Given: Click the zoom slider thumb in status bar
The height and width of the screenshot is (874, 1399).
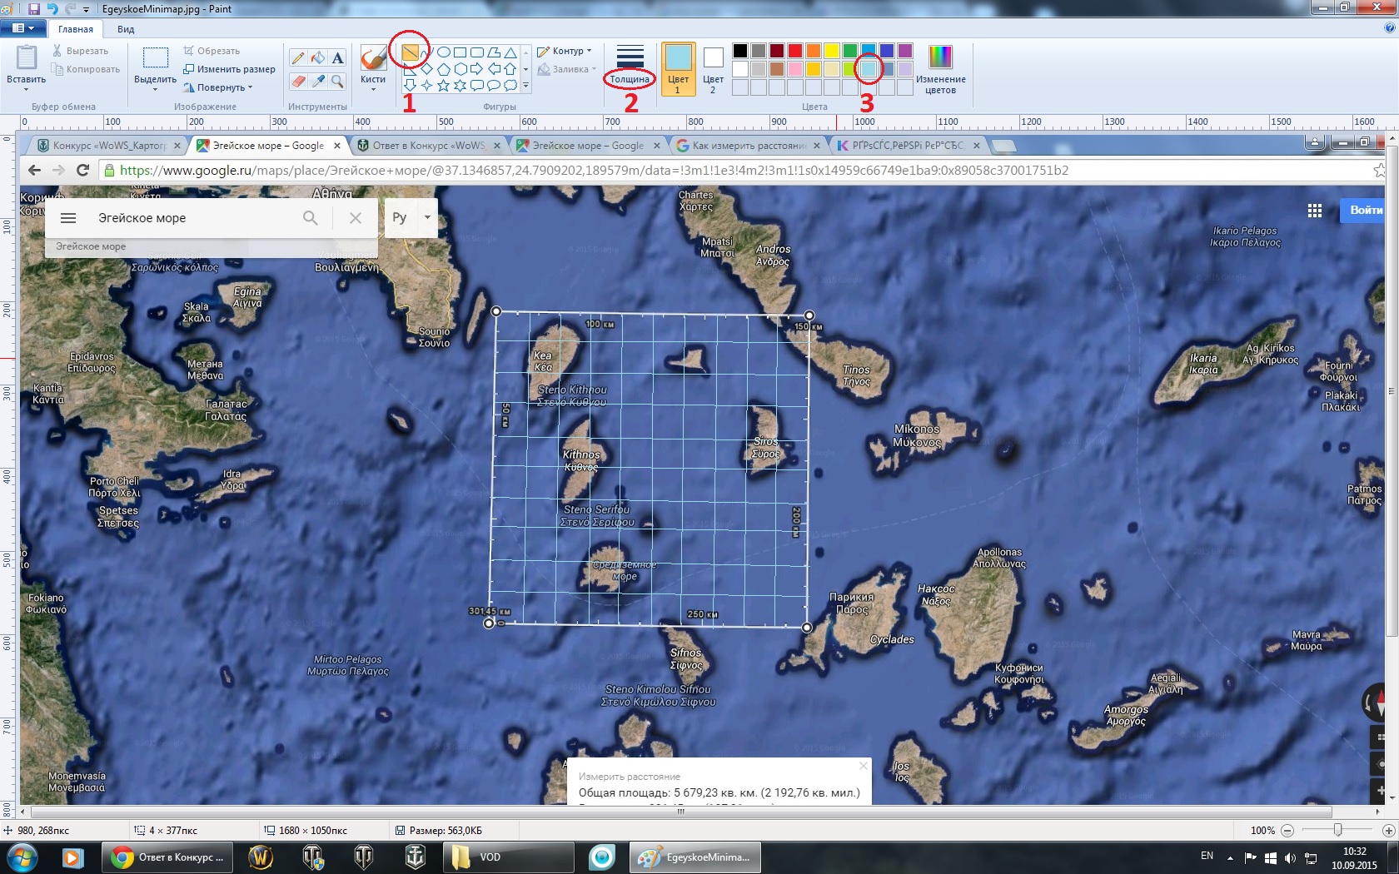Looking at the screenshot, I should click(1337, 830).
